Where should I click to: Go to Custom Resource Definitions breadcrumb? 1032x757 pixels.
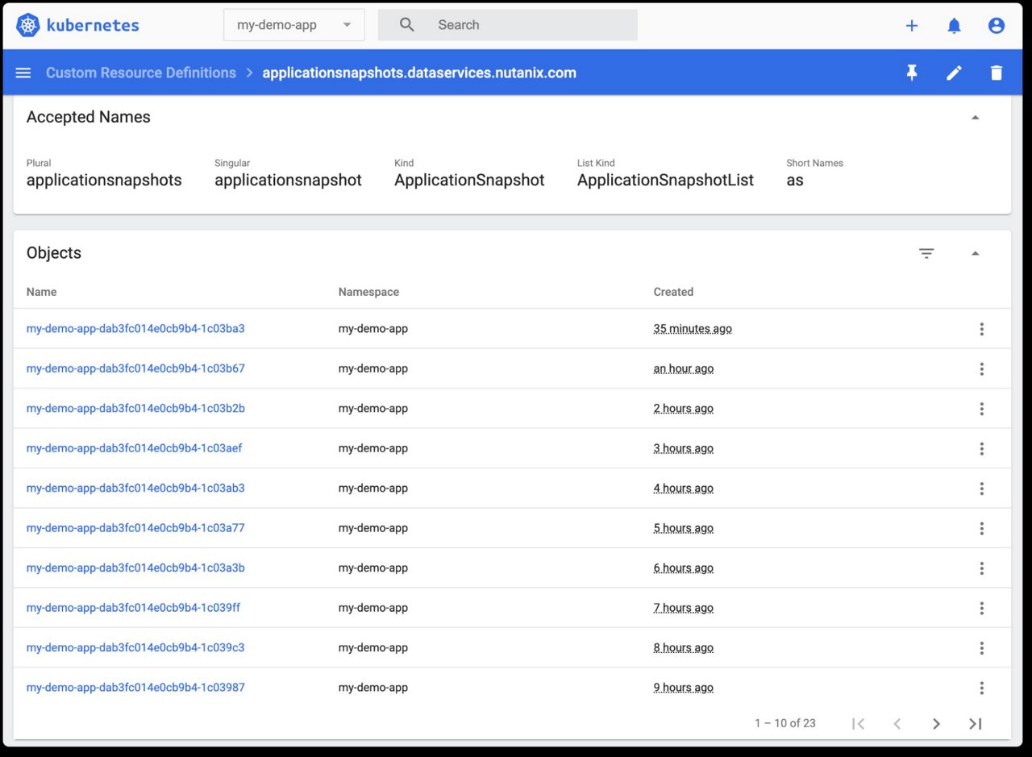[x=141, y=73]
